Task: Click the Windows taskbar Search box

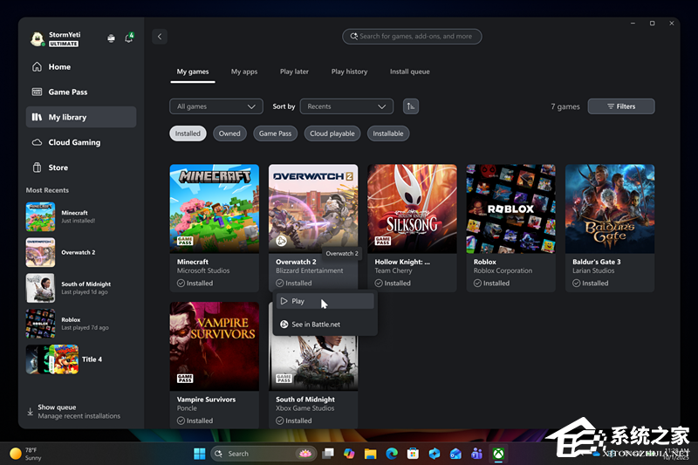Action: (x=263, y=454)
